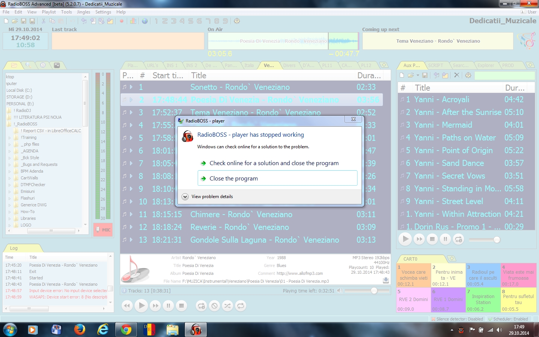Trigger cart 5 RVE 2 Domini
This screenshot has width=539, height=337.
pyautogui.click(x=413, y=300)
